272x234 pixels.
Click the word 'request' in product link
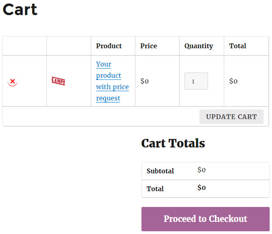pos(108,98)
